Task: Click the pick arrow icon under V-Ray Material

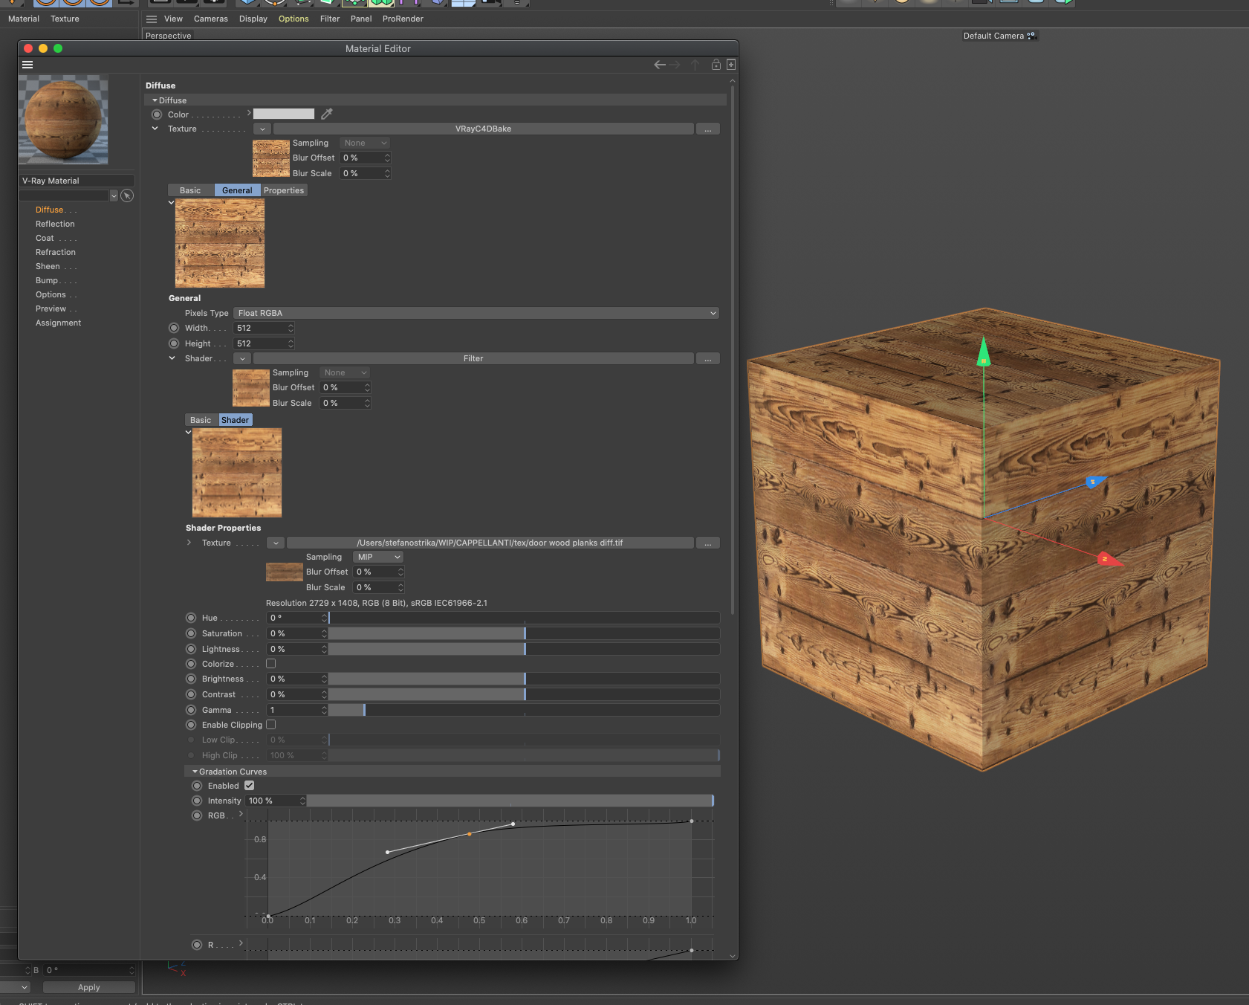Action: pyautogui.click(x=127, y=195)
